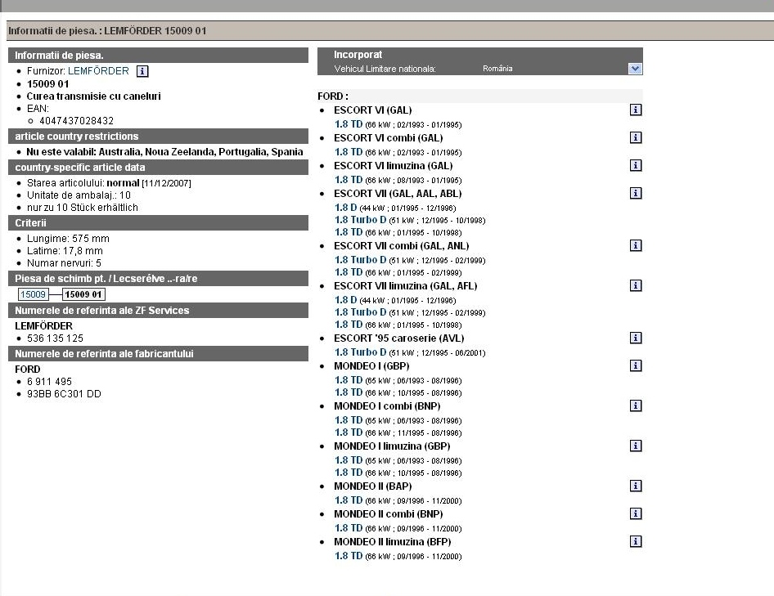Click the 15009 replacement part box
This screenshot has width=774, height=596.
(33, 294)
